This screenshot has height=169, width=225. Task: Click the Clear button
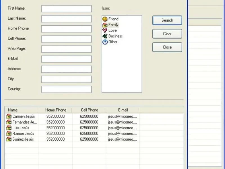tap(167, 34)
